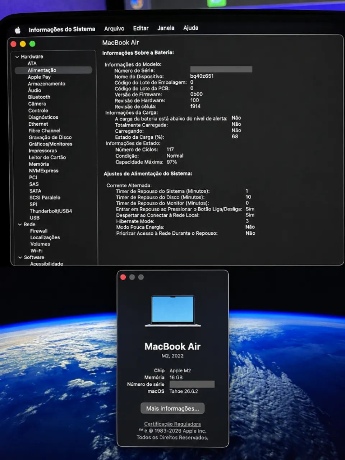Select Ethernet in the sidebar
Screen dimensions: 345x460
[x=38, y=124]
